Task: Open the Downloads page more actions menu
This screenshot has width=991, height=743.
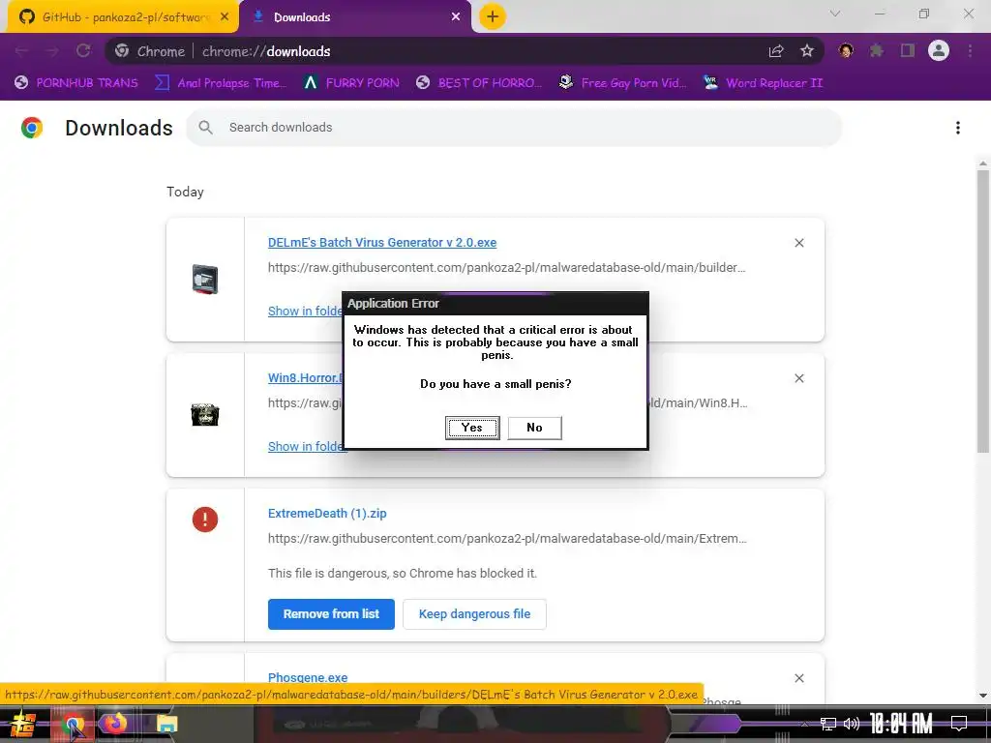Action: tap(958, 128)
